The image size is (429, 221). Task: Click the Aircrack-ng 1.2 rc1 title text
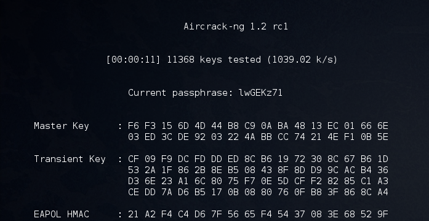click(x=236, y=27)
